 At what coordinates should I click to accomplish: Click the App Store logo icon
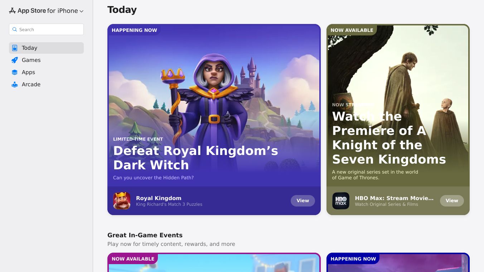[x=12, y=11]
